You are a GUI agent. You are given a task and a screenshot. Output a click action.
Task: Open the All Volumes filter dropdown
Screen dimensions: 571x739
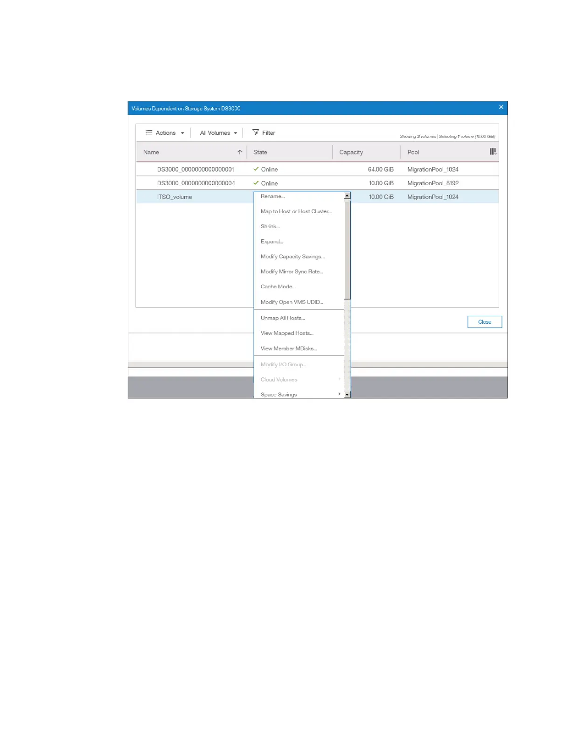point(218,133)
